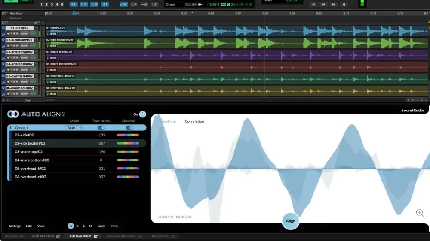Open the Edit menu in Auto Align

[x=29, y=226]
